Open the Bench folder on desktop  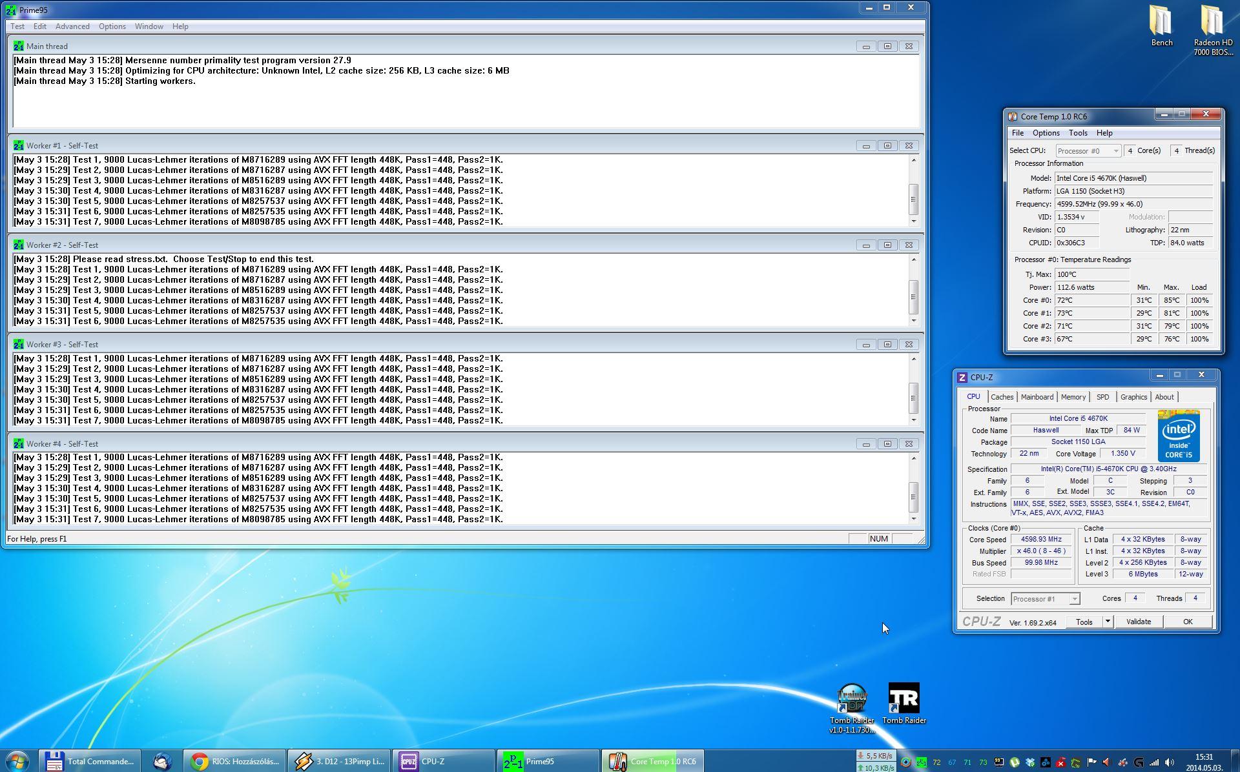point(1161,26)
